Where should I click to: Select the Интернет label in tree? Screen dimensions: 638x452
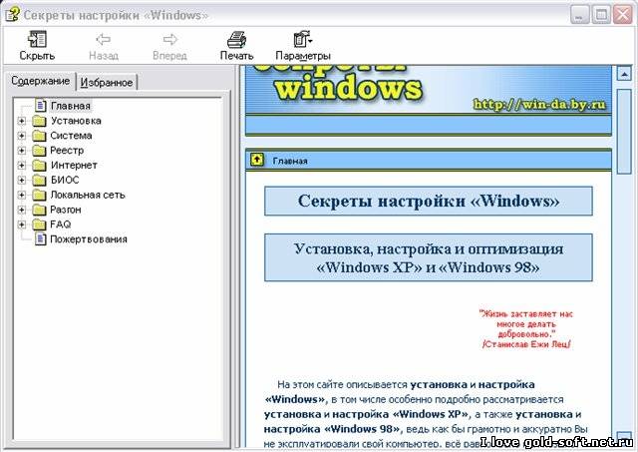[74, 166]
